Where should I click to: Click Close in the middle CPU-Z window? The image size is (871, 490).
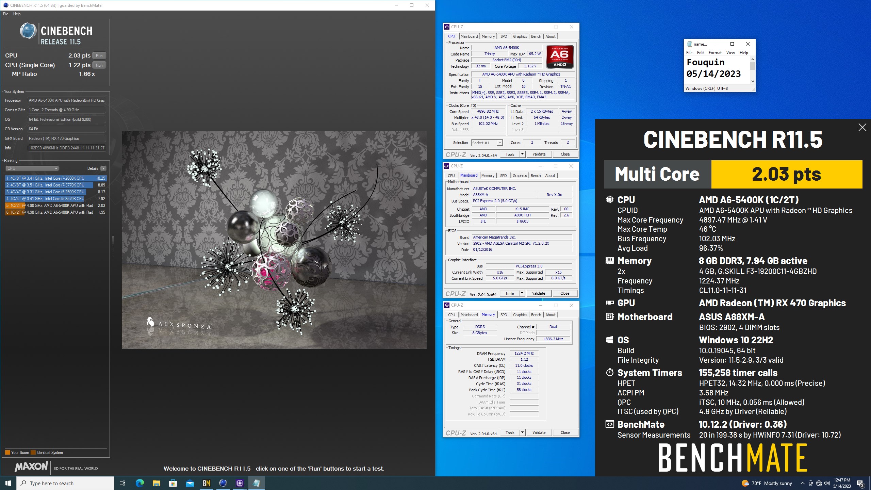[565, 294]
